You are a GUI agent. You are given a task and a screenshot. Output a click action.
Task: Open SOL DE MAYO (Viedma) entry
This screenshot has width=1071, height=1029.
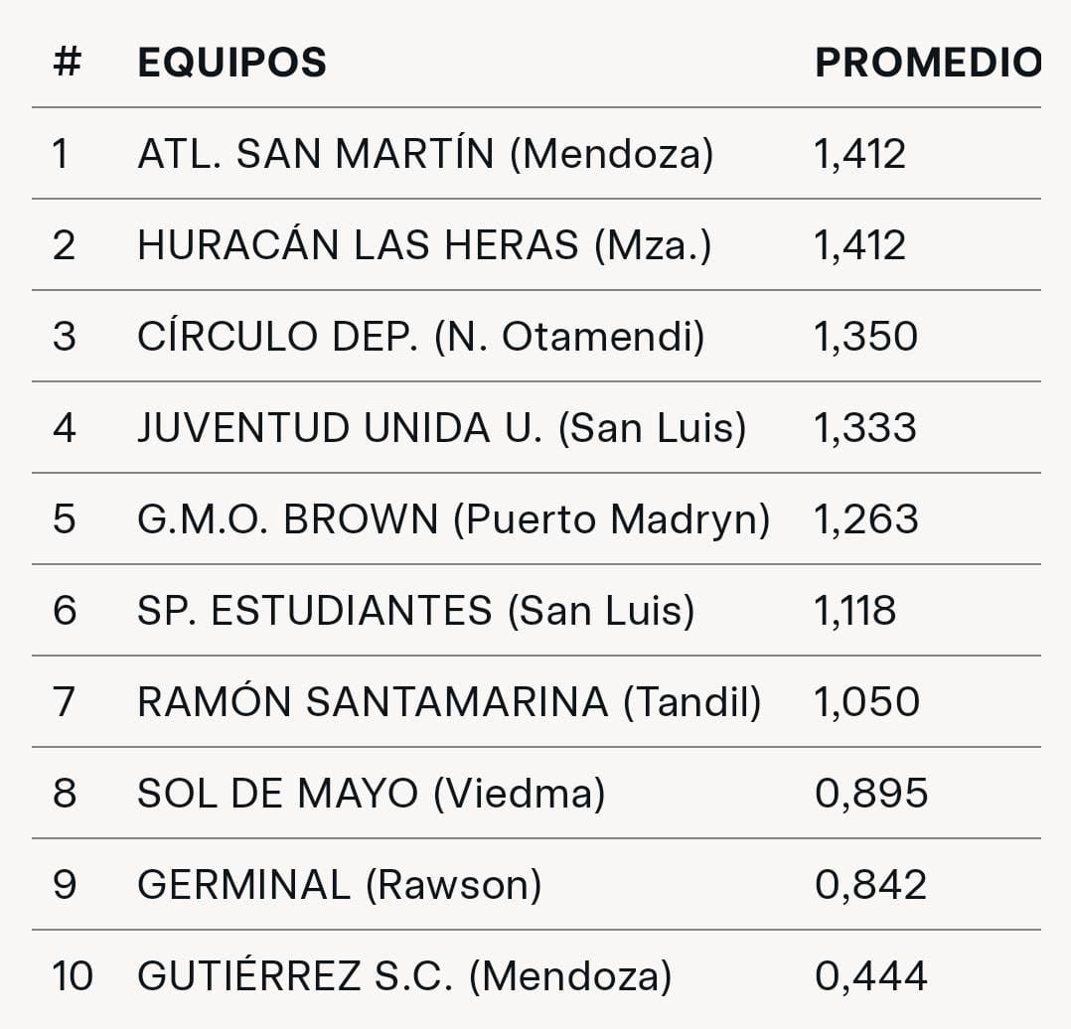pos(372,794)
